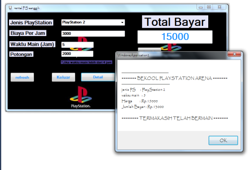Open the Jenis PlayStation dropdown arrow
Image resolution: width=251 pixels, height=170 pixels.
point(122,22)
